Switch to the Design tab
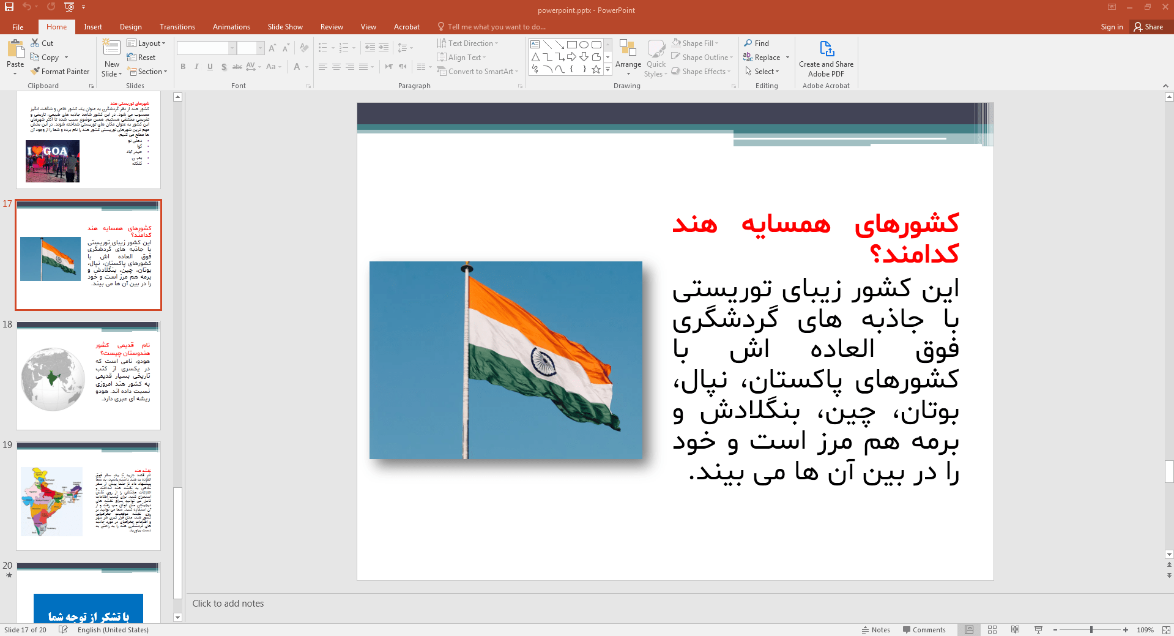1174x636 pixels. point(131,27)
